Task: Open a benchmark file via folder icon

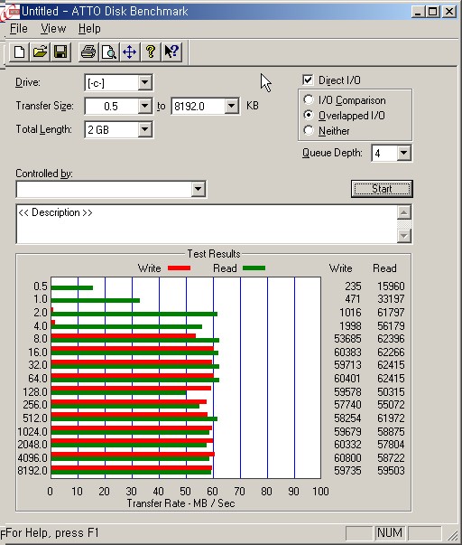Action: 40,52
